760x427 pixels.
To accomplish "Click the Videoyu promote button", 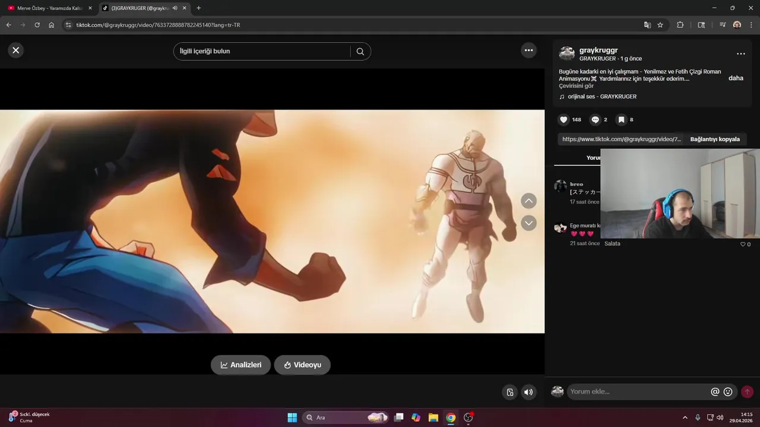I will (302, 365).
